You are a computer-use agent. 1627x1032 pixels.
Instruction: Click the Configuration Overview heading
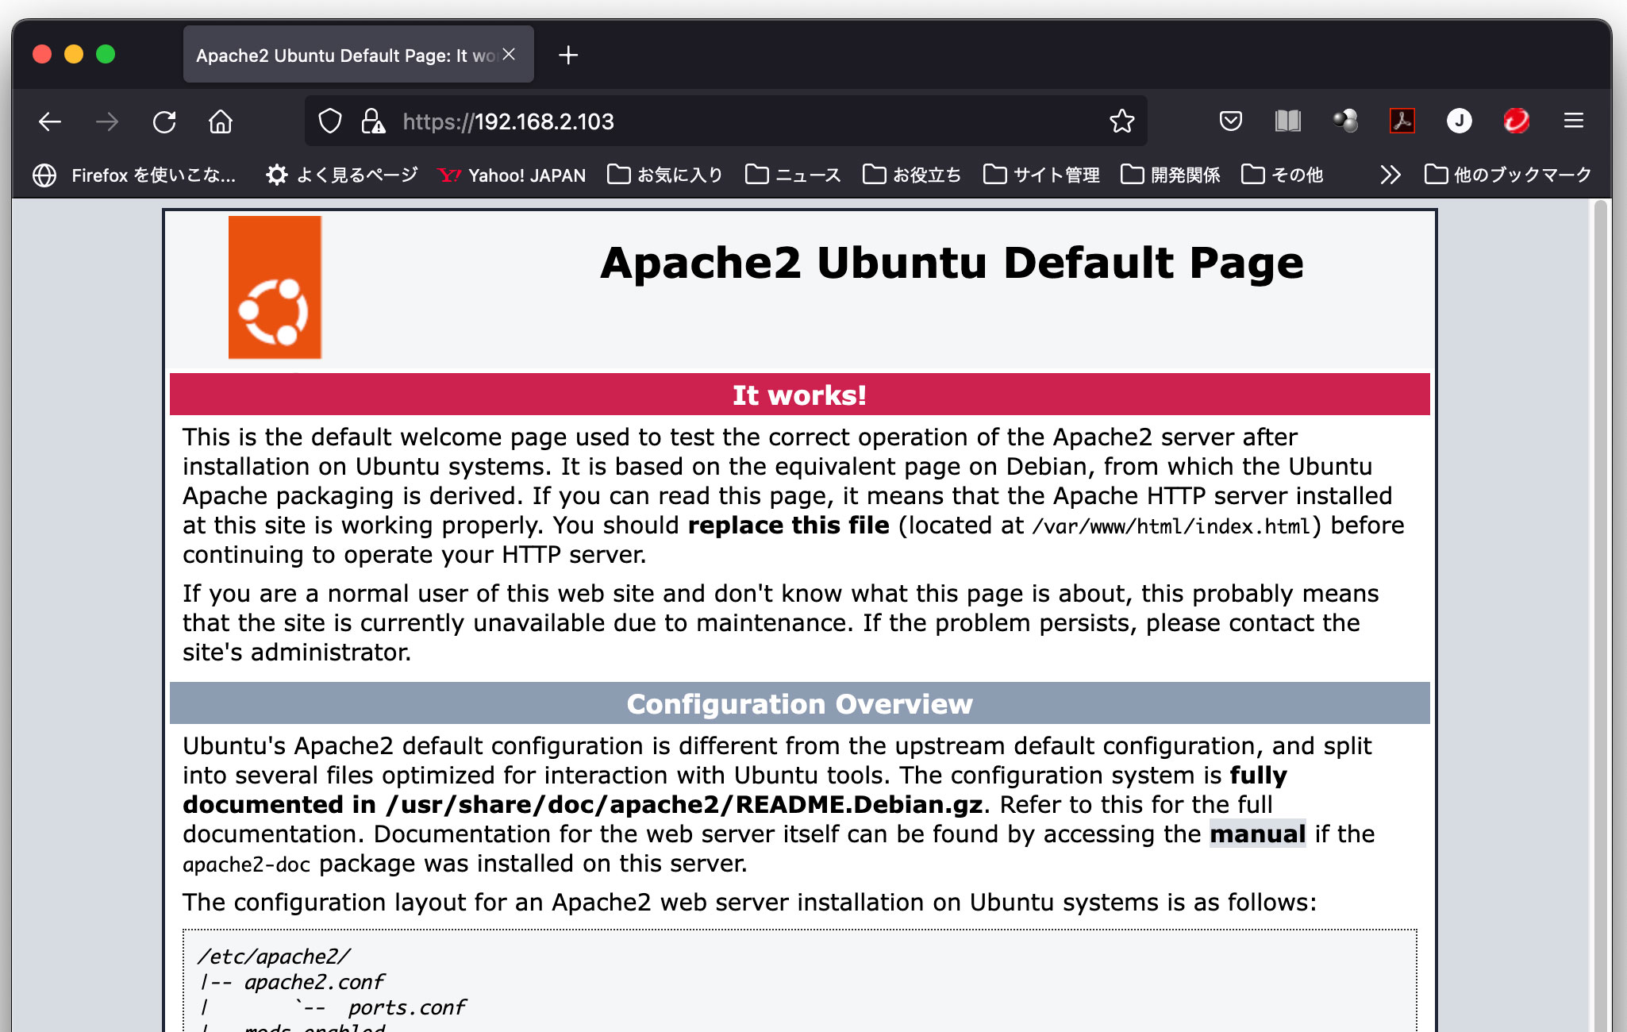800,703
